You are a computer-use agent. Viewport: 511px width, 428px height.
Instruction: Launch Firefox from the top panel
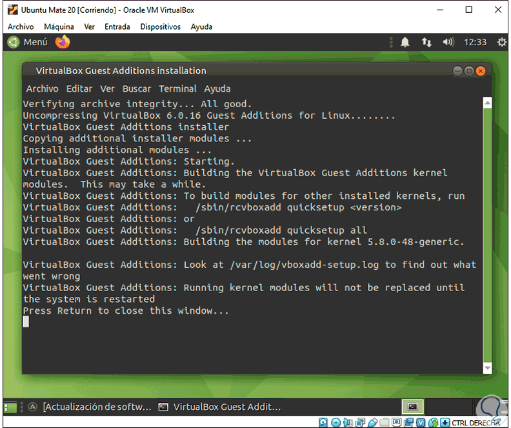[x=63, y=42]
